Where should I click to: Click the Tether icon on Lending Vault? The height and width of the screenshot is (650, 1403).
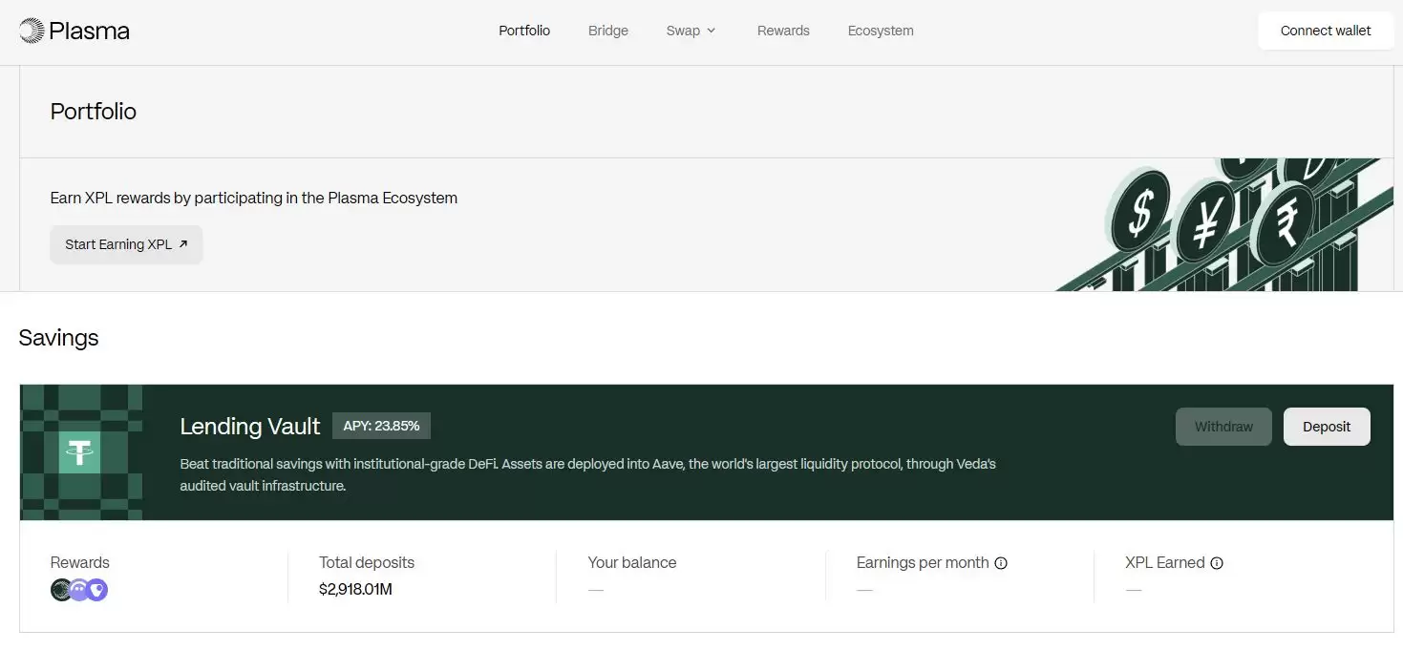click(x=80, y=452)
